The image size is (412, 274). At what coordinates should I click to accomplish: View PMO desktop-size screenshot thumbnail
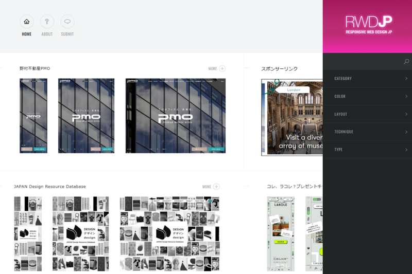[x=175, y=116]
